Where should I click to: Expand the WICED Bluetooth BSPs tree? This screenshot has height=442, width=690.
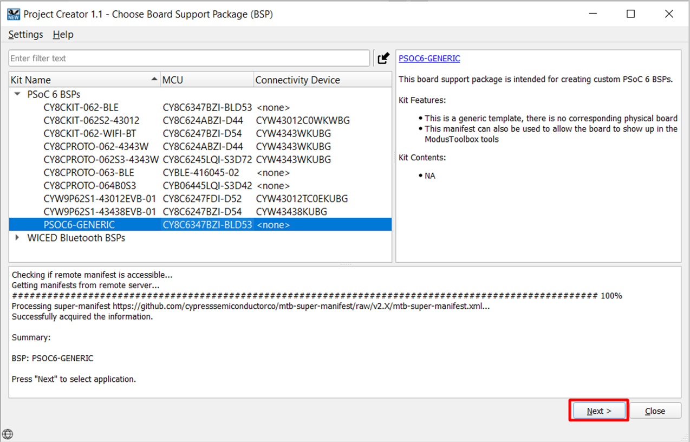[x=17, y=238]
